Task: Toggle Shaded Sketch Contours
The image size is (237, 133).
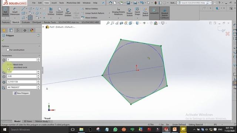Action: pos(164,13)
